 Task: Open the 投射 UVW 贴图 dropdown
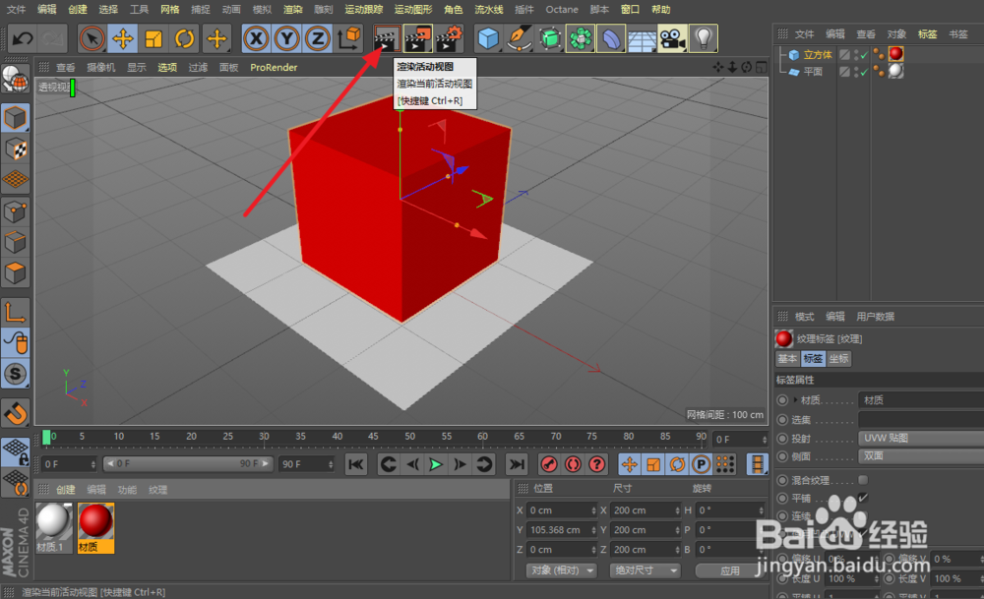click(x=921, y=438)
